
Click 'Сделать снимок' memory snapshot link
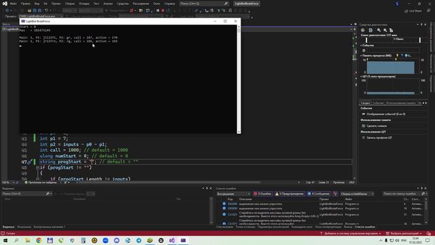coord(377,126)
